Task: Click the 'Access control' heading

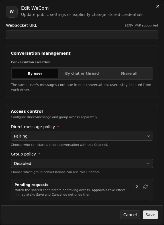Action: pos(27,111)
